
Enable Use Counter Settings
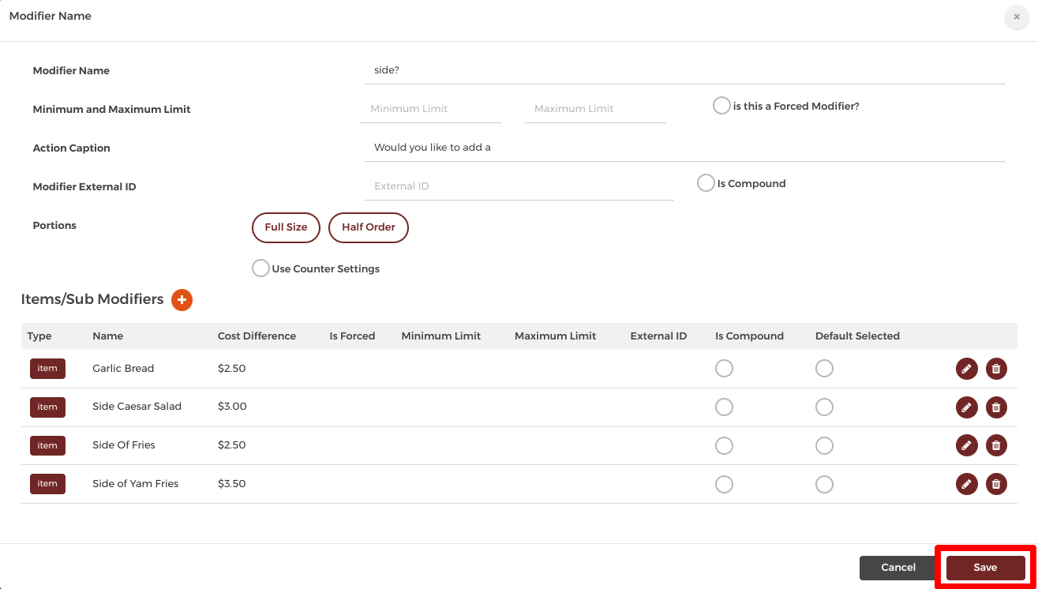point(260,268)
